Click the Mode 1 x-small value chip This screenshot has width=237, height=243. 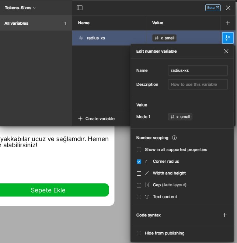(x=180, y=117)
